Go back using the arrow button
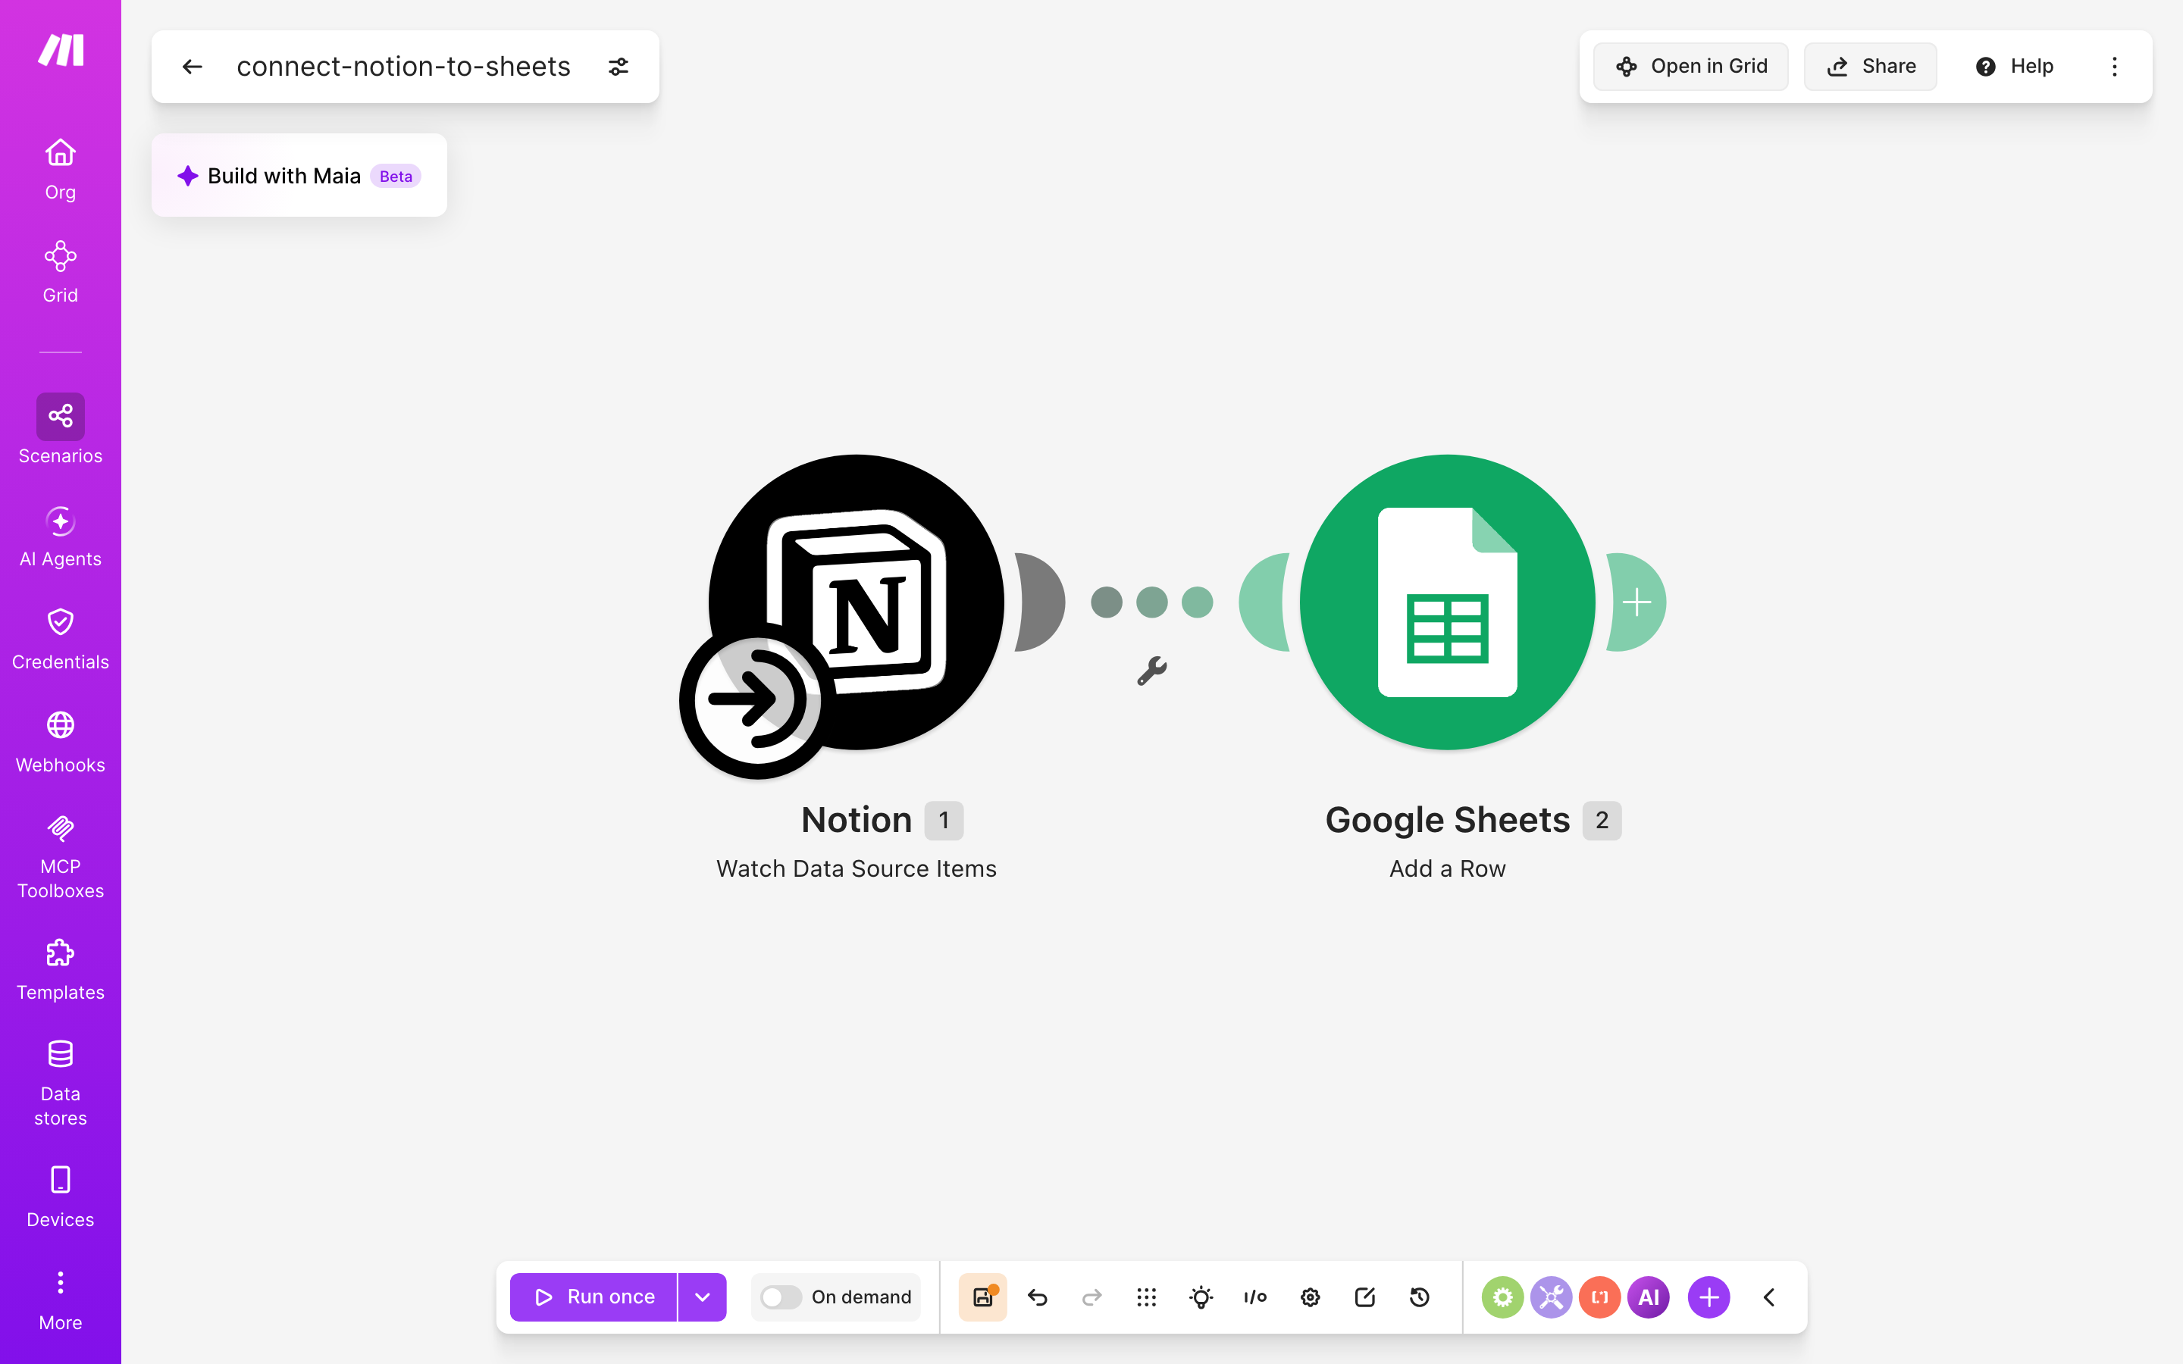The height and width of the screenshot is (1364, 2183). click(192, 67)
